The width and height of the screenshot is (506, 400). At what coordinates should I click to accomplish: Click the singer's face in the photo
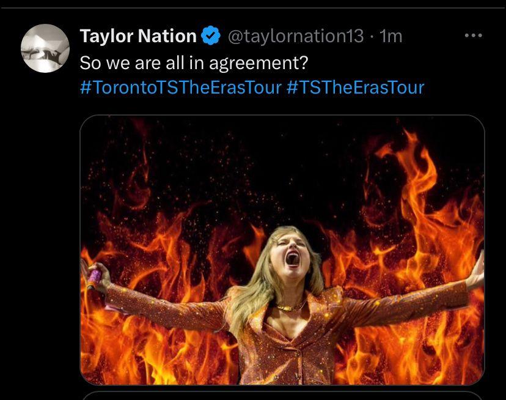click(x=291, y=251)
